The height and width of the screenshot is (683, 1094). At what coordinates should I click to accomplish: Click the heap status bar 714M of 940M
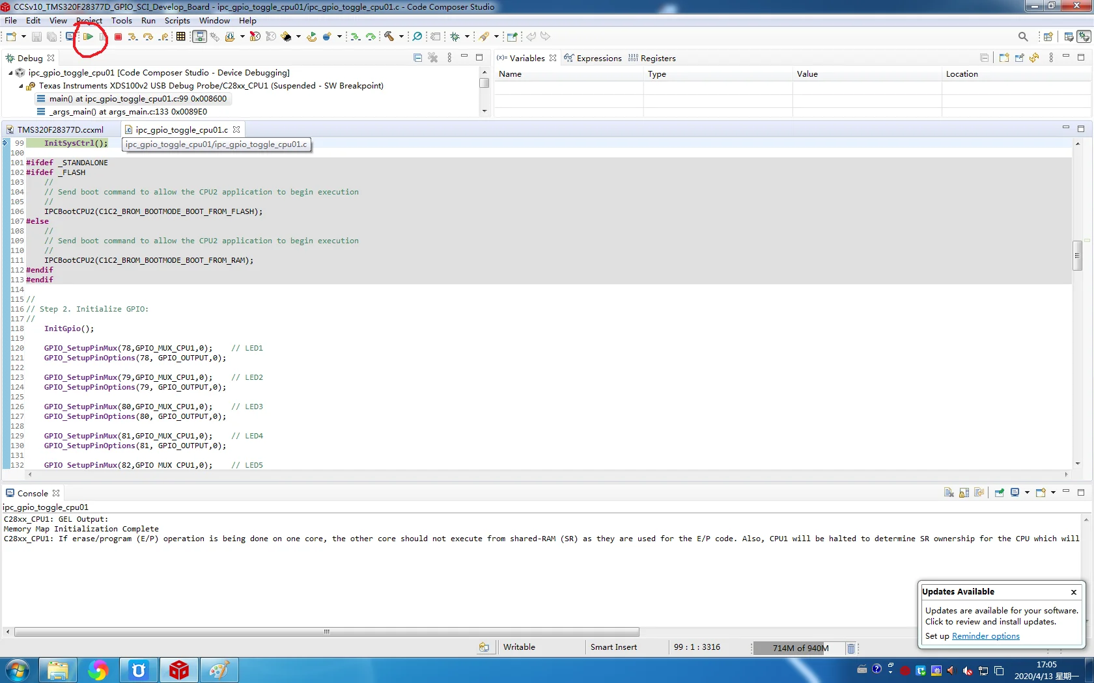800,648
